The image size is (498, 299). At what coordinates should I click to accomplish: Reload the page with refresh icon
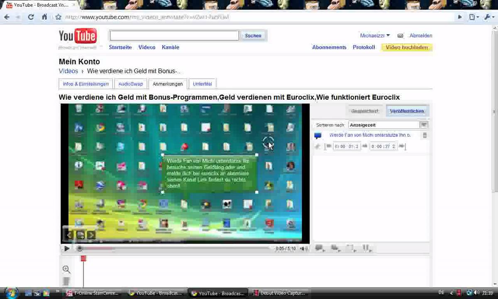31,17
